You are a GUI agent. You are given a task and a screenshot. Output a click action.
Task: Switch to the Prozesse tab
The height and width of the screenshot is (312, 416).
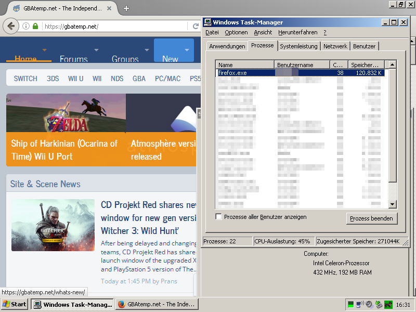pos(263,45)
